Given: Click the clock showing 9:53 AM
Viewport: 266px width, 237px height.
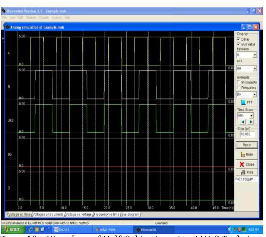Looking at the screenshot, I should coord(254,229).
